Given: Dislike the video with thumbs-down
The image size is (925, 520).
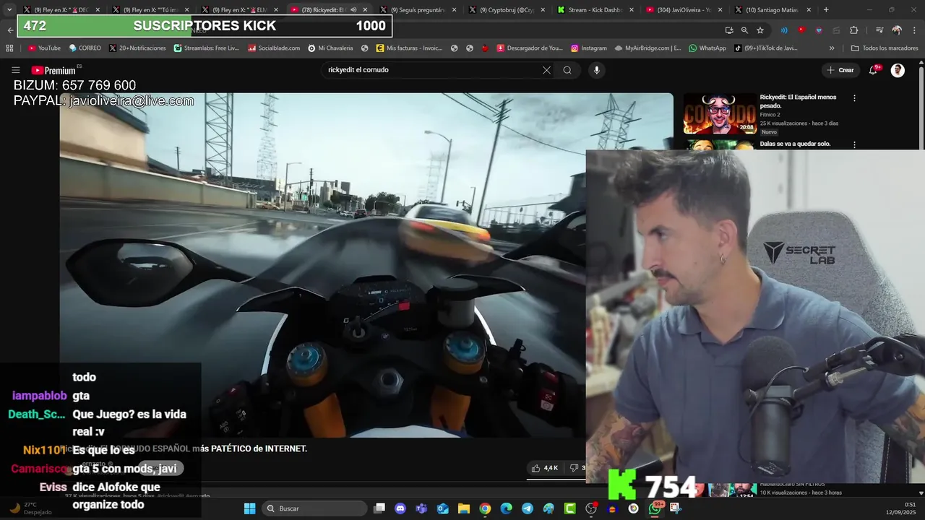Looking at the screenshot, I should coord(575,468).
